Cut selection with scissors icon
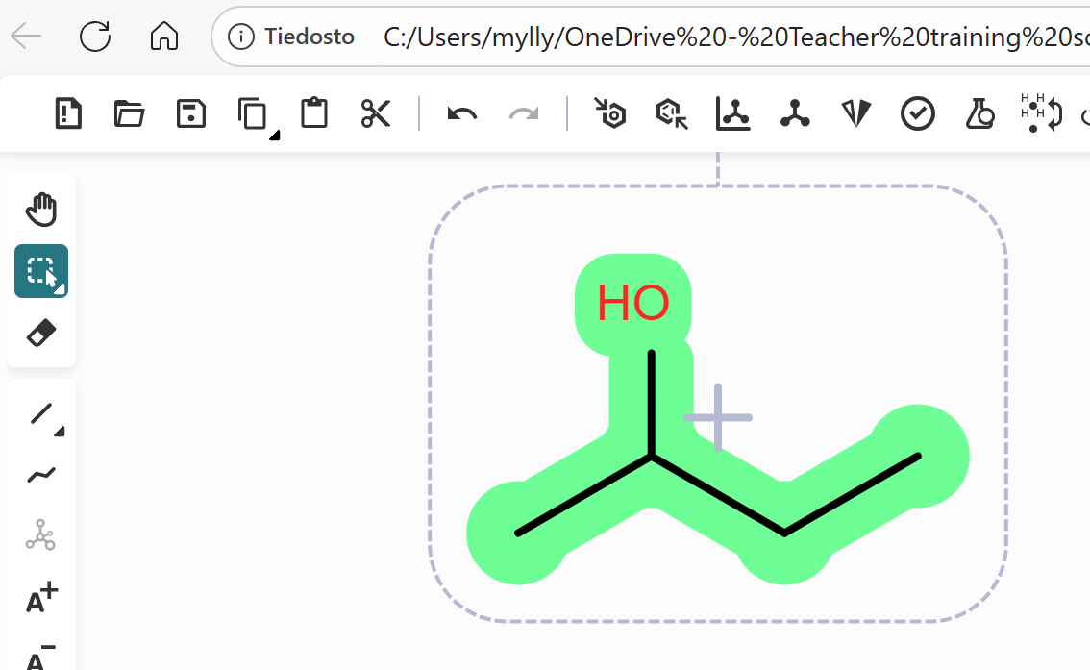1090x670 pixels. pos(376,113)
